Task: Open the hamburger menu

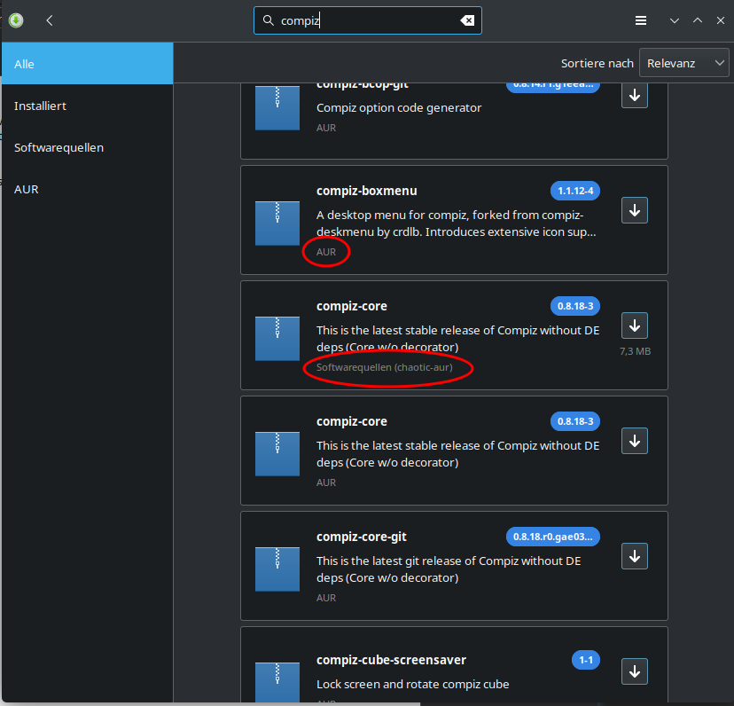Action: click(640, 20)
